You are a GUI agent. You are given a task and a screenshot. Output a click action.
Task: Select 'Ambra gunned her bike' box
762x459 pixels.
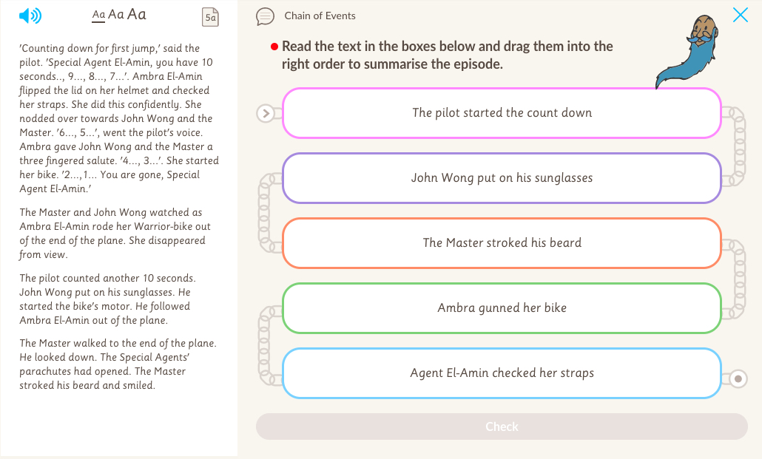pyautogui.click(x=502, y=308)
